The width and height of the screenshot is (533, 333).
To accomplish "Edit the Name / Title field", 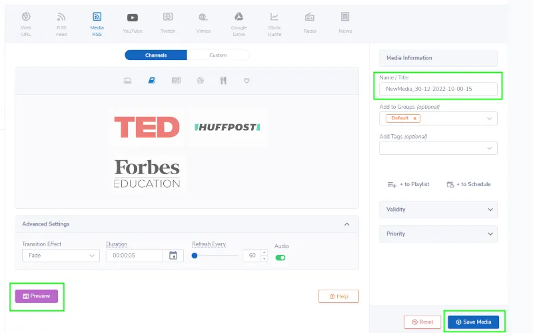I will tap(438, 89).
